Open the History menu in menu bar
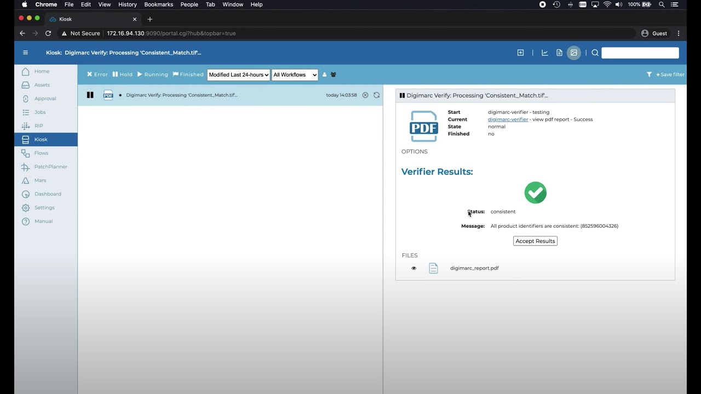 point(128,4)
